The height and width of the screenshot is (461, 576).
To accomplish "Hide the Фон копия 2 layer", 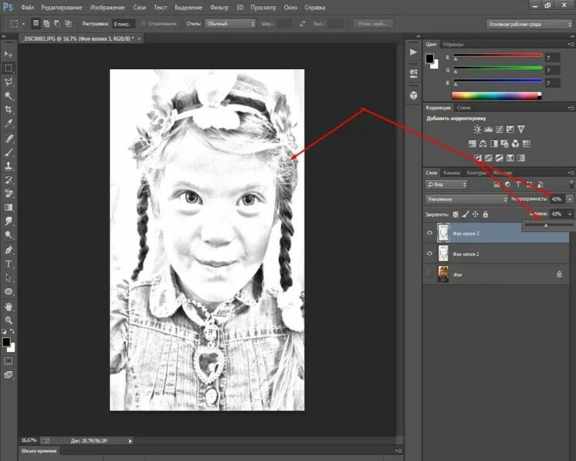I will click(x=429, y=254).
